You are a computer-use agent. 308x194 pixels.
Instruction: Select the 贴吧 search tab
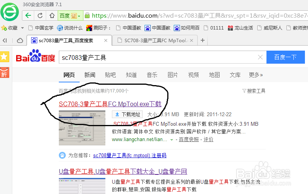click(x=110, y=75)
